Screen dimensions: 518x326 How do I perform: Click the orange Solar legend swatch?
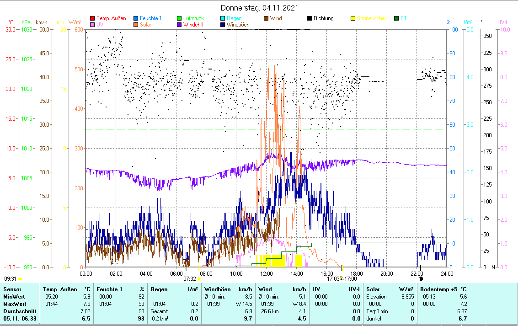[136, 24]
